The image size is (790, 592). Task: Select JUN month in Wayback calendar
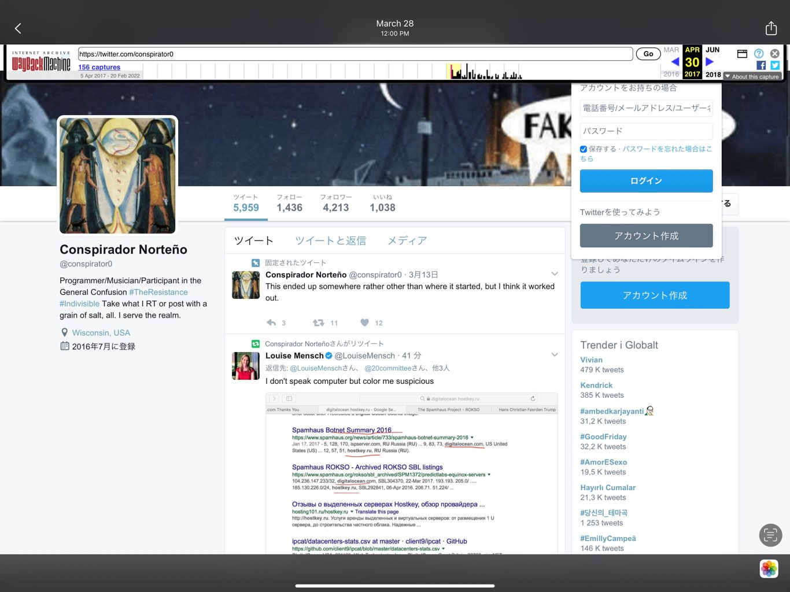click(x=713, y=50)
